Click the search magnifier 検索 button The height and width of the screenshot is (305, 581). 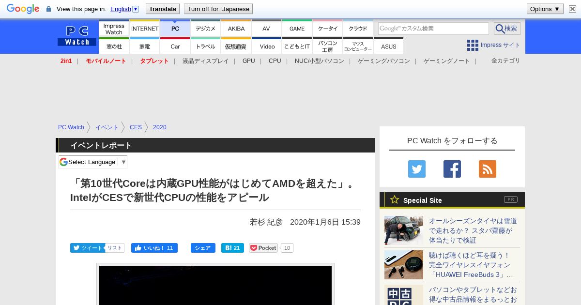click(x=507, y=29)
